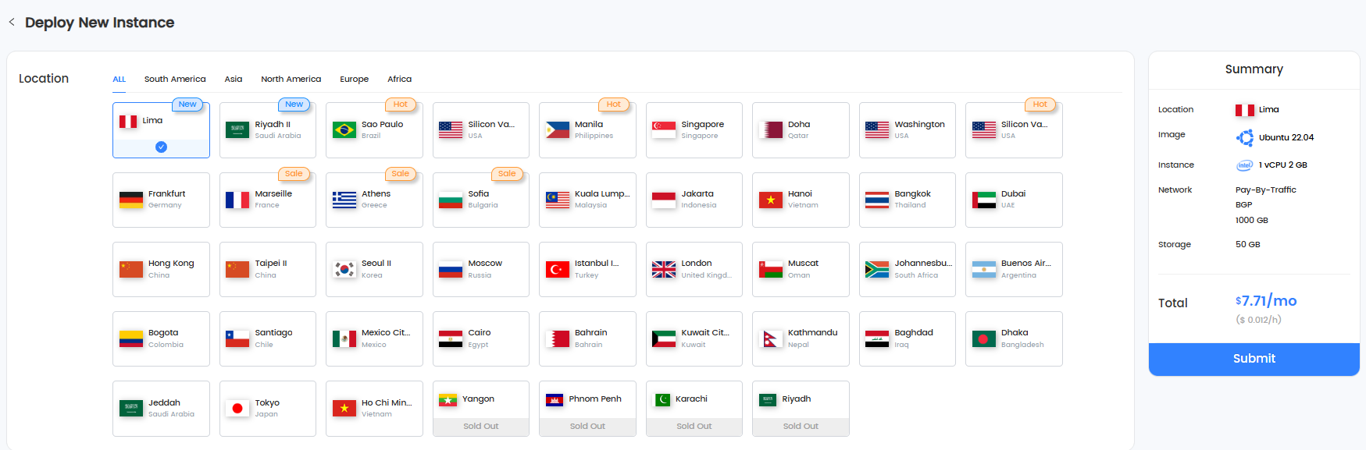The height and width of the screenshot is (450, 1366).
Task: Click the Nepal flag icon for Kathmandu
Action: [x=770, y=339]
